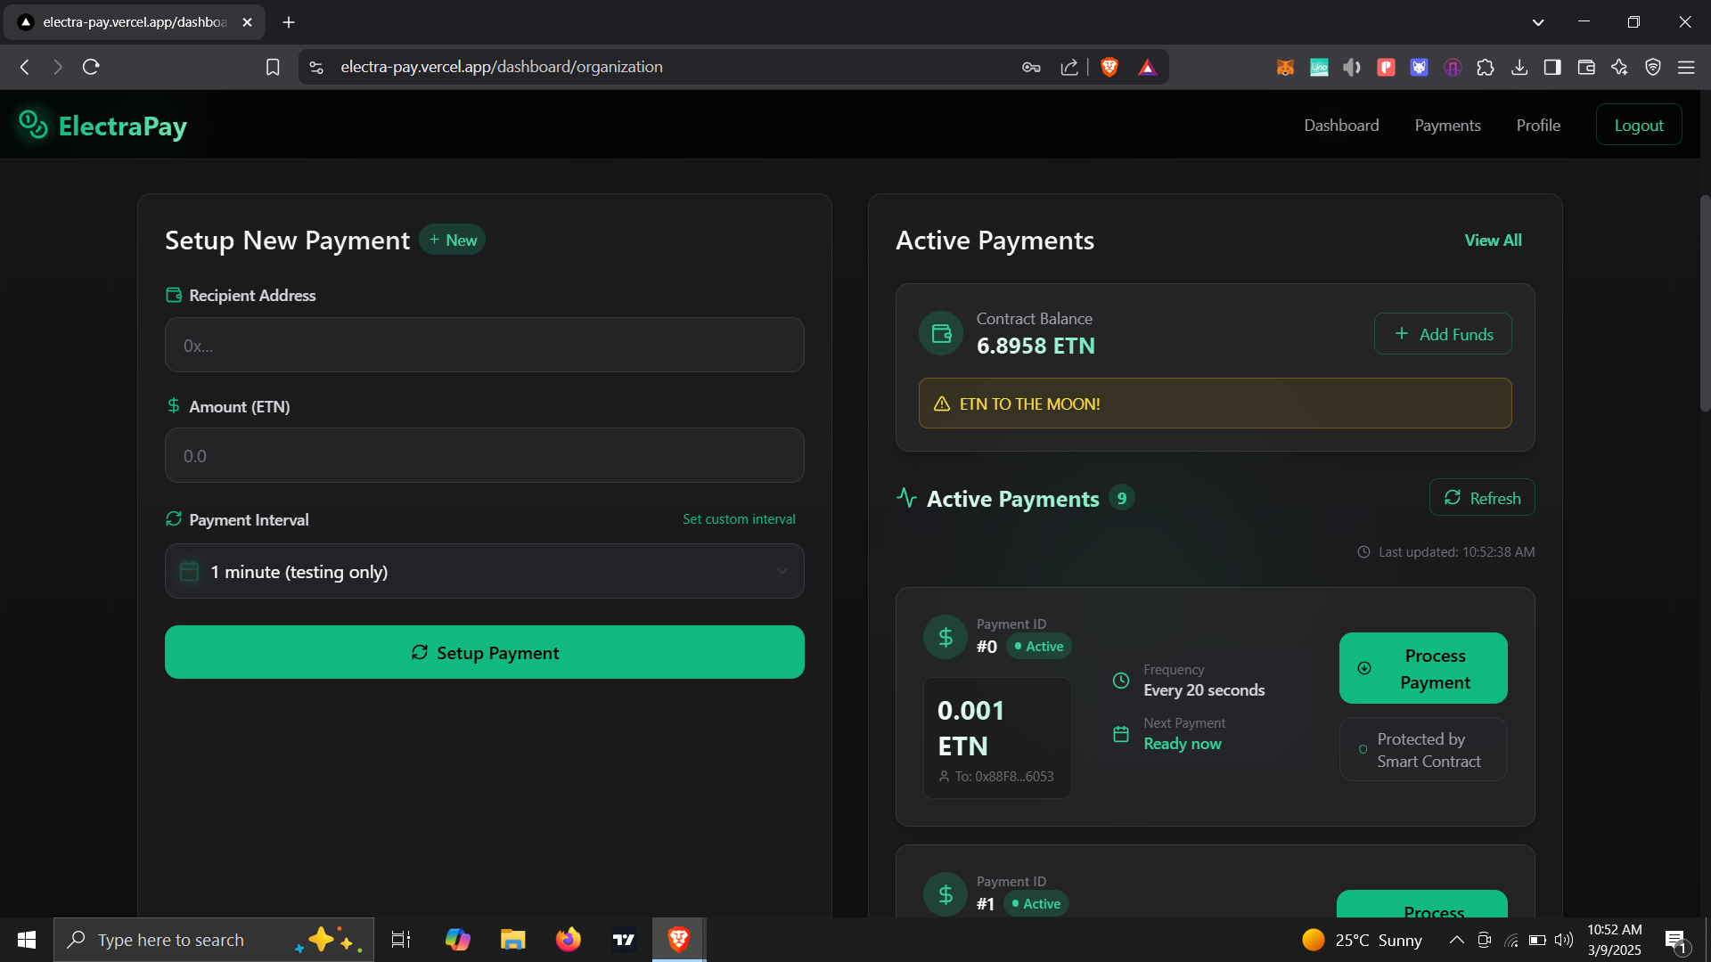1711x962 pixels.
Task: Click the ElectraPay logo icon
Action: 33,125
